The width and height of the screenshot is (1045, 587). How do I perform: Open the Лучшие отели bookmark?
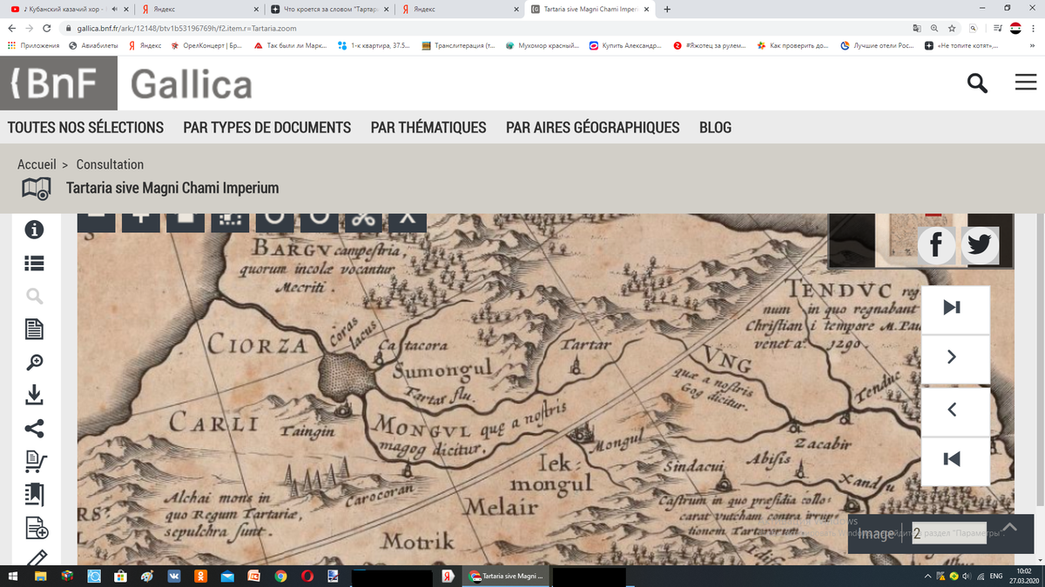point(877,45)
